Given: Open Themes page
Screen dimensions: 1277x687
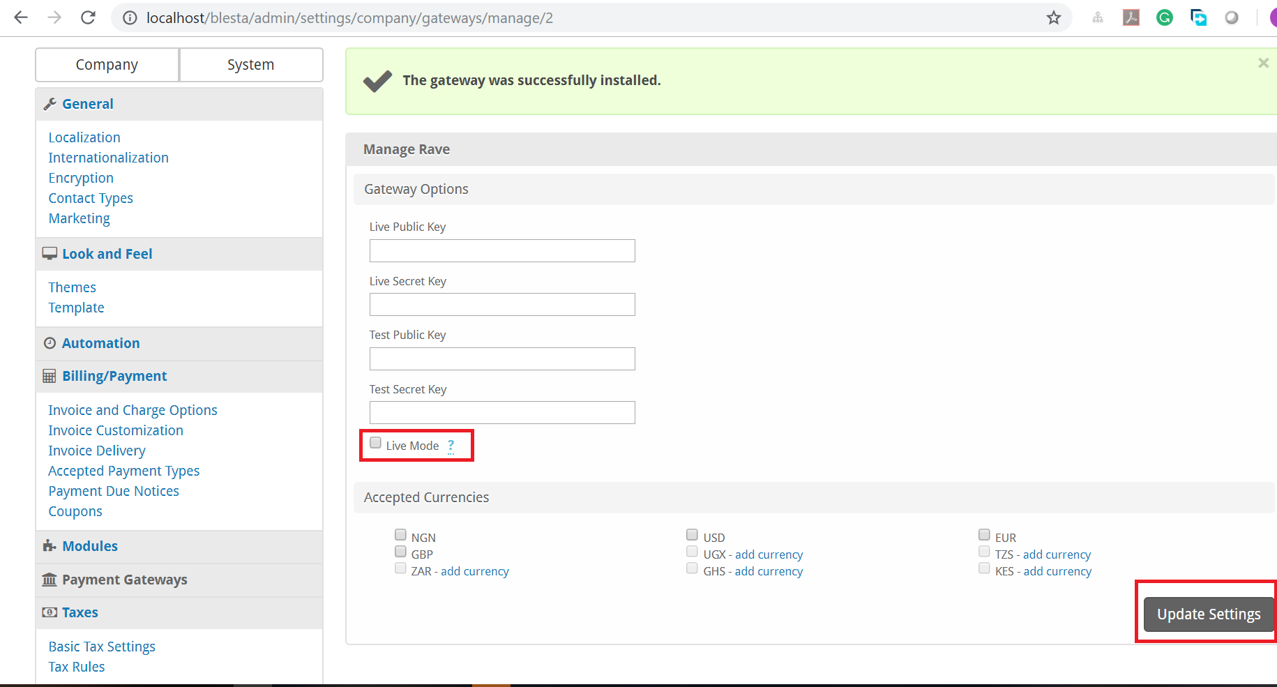Looking at the screenshot, I should click(73, 287).
